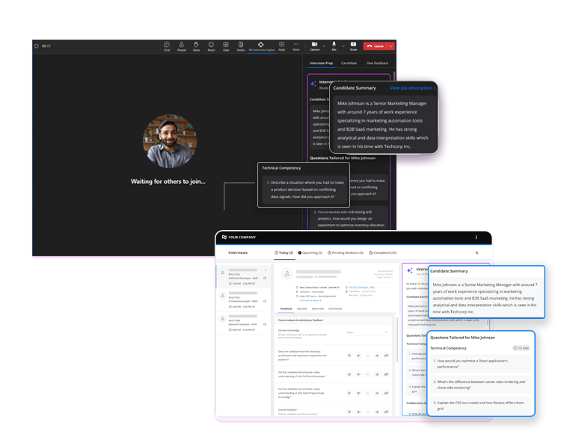
Task: Click the participant's profile photo
Action: (x=170, y=141)
